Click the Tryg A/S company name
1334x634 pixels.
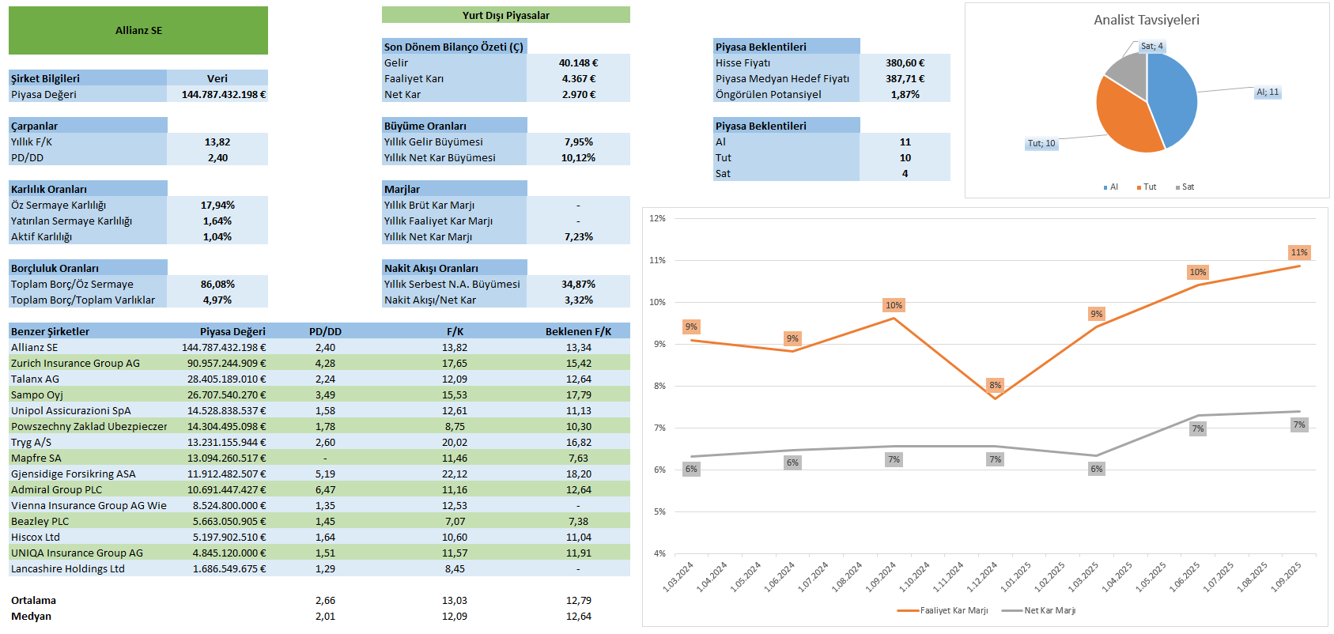(x=31, y=442)
